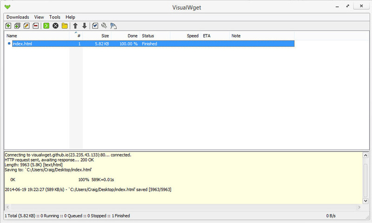Click the log horizontal scroll right arrow
This screenshot has width=372, height=223.
click(359, 207)
